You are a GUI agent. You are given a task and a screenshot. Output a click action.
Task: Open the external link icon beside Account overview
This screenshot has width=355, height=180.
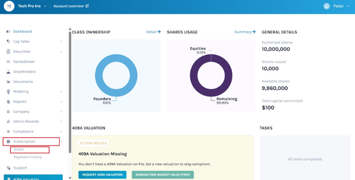pyautogui.click(x=87, y=6)
